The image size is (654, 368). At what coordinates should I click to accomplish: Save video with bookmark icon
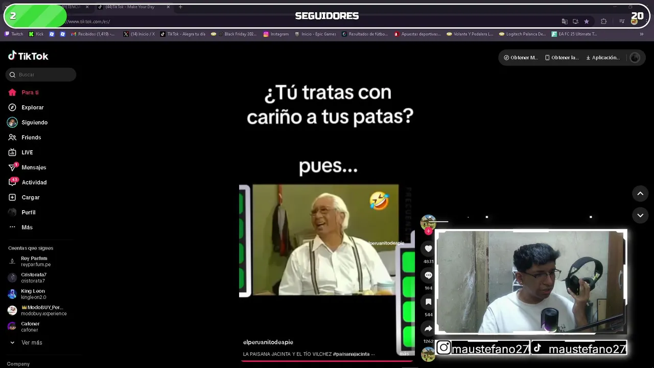click(x=428, y=302)
